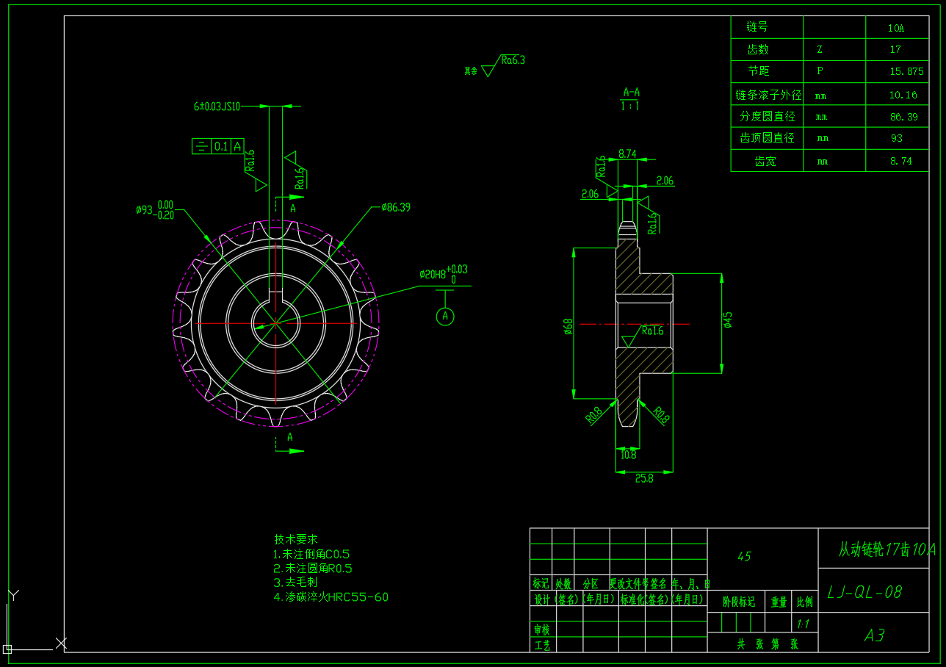
Task: Click the material 45 in title block
Action: tap(744, 557)
